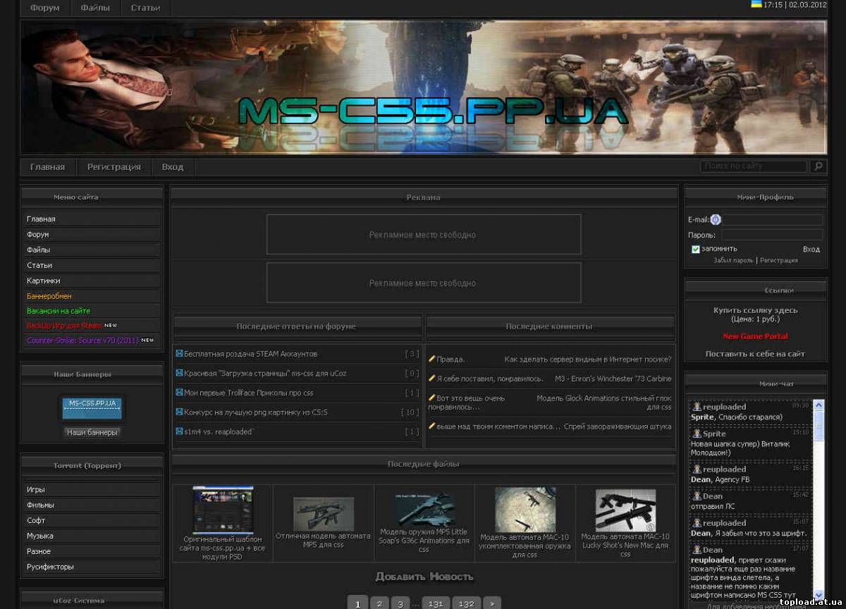The image size is (846, 609).
Task: Click NEW badge beside Counter-Strike: Source v70
Action: tap(147, 340)
